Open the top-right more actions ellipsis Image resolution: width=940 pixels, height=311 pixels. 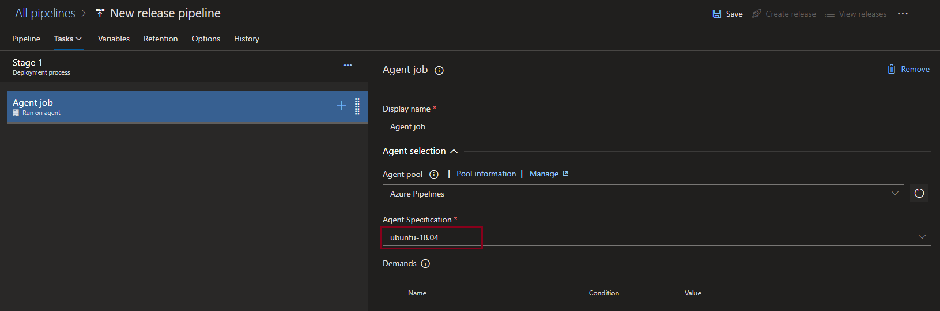[x=903, y=14]
